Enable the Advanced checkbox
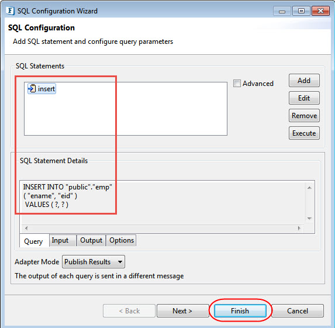Image resolution: width=335 pixels, height=328 pixels. pyautogui.click(x=237, y=84)
